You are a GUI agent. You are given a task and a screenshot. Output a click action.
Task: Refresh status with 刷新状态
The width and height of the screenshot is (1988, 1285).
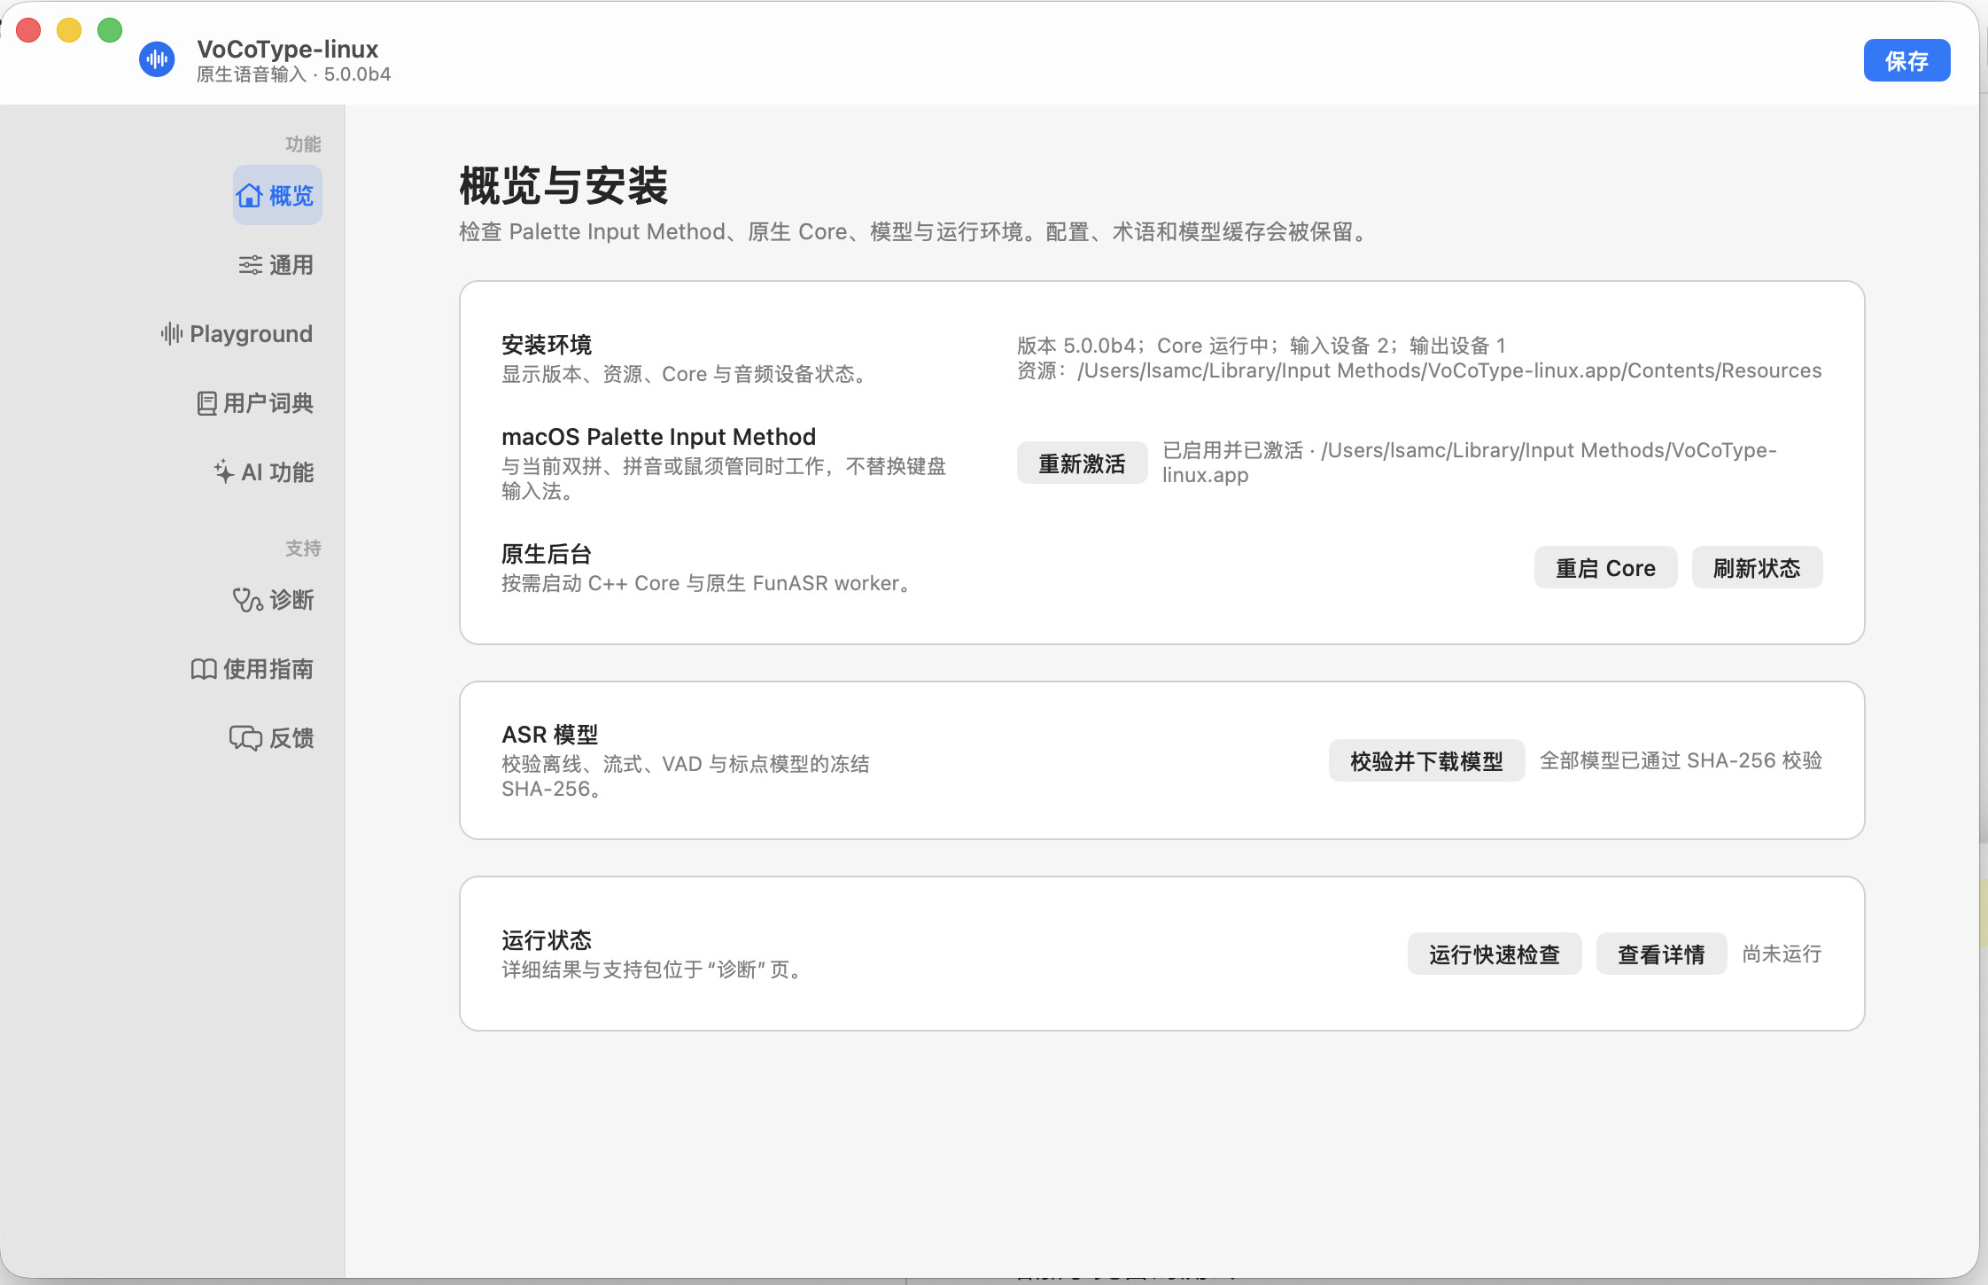pos(1757,567)
